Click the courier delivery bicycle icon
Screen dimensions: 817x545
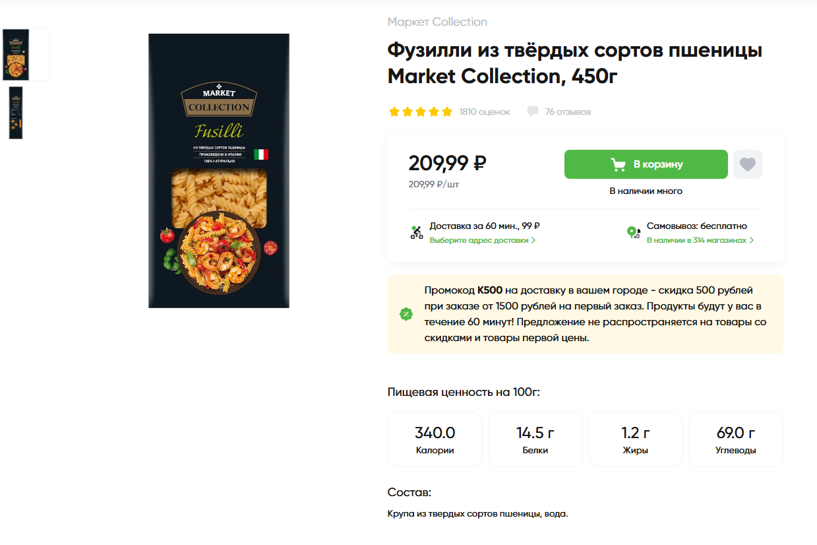[x=417, y=232]
